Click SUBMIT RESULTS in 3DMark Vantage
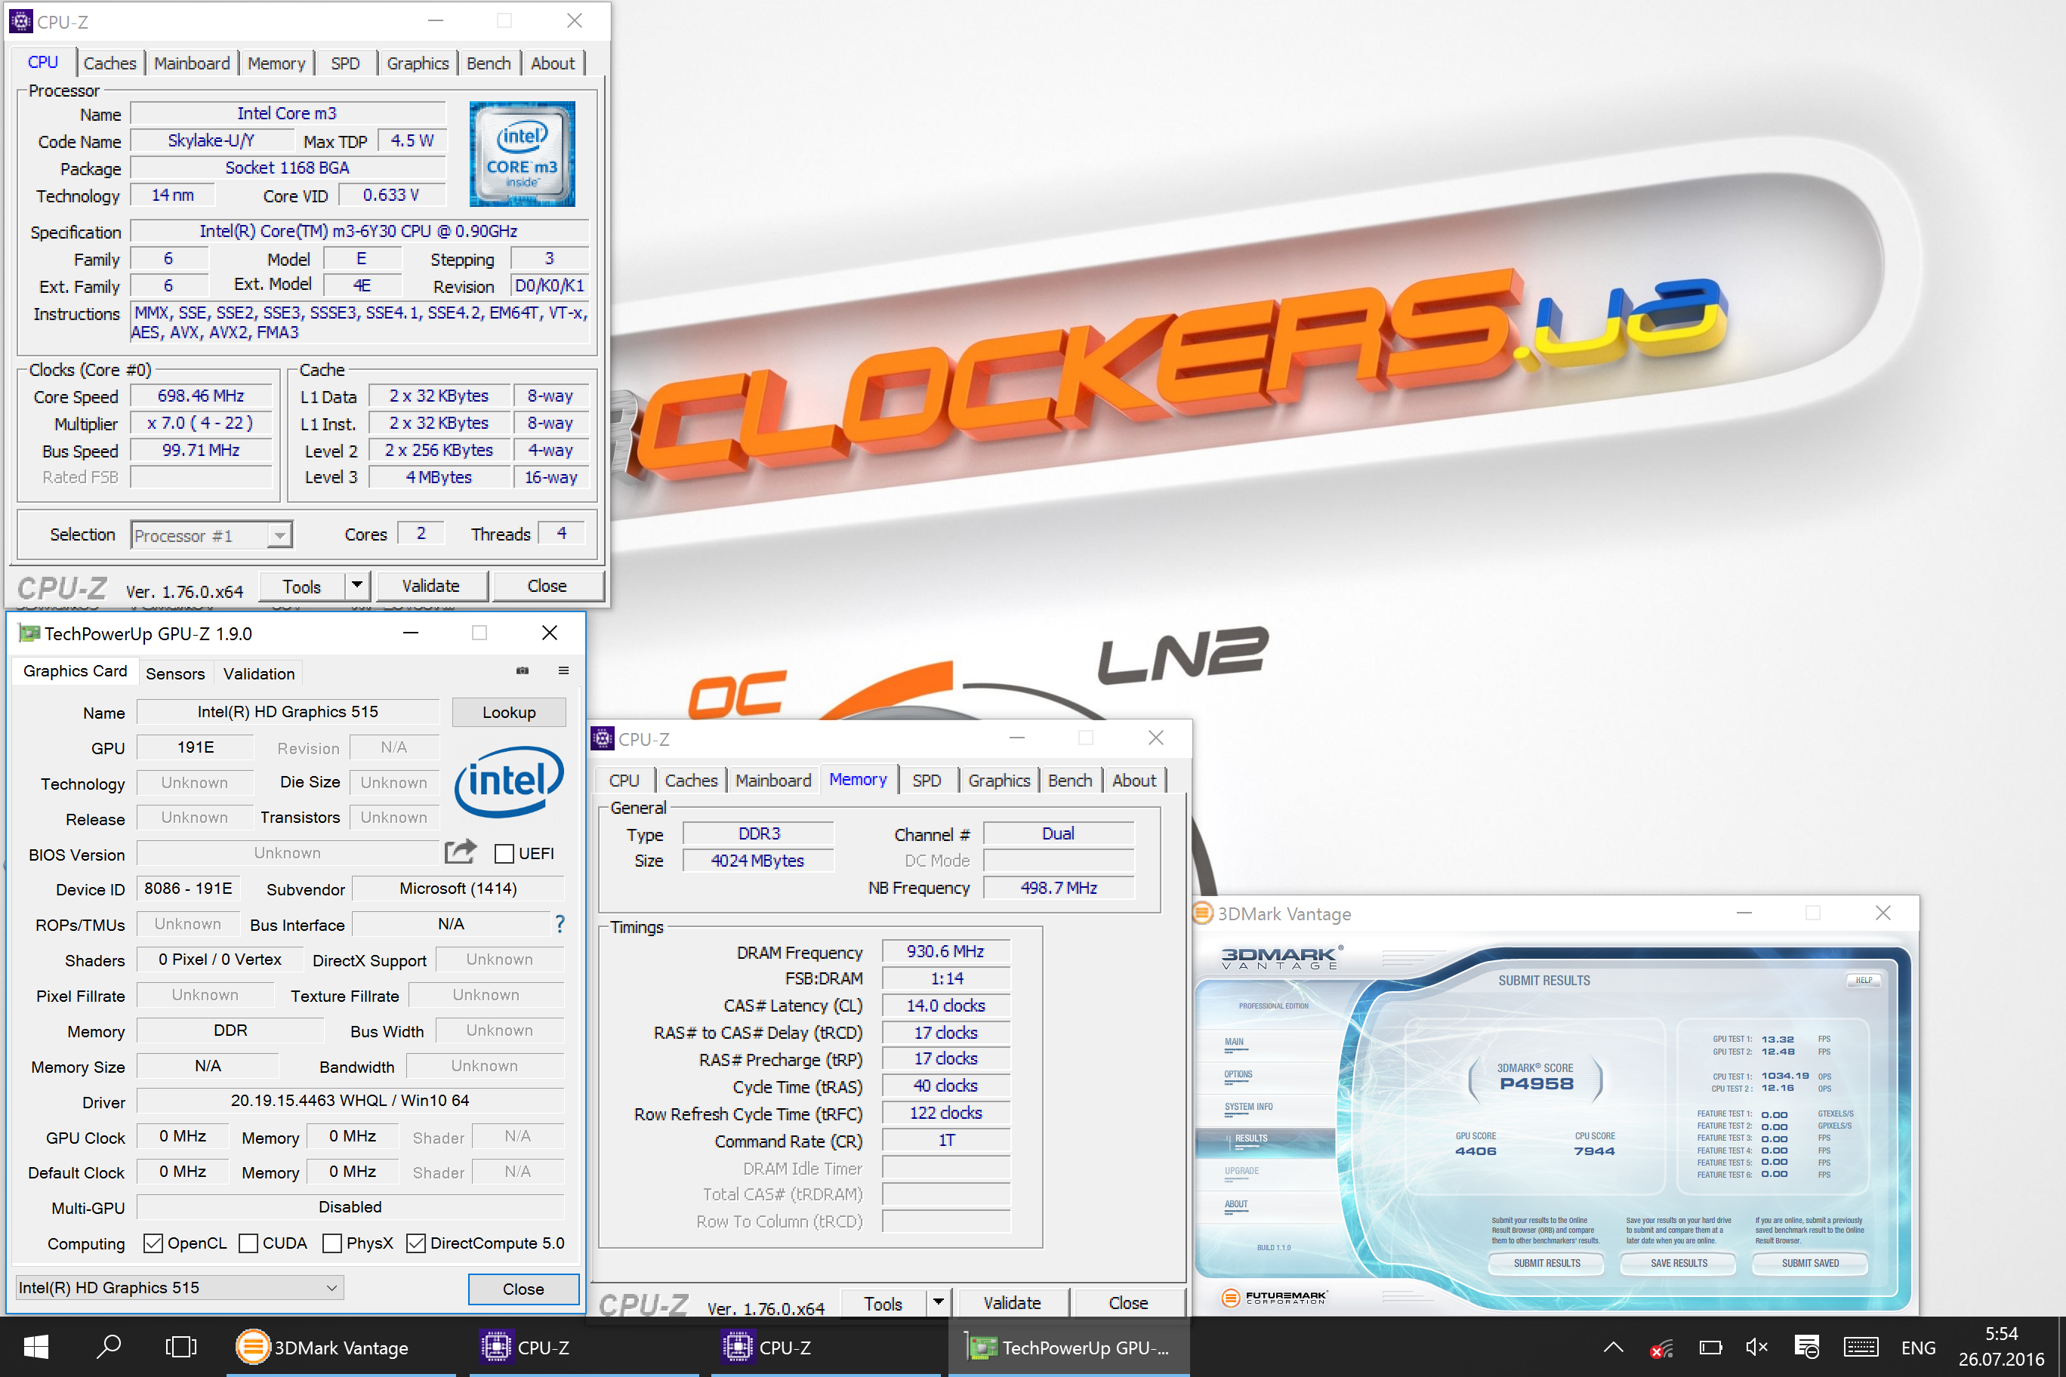Image resolution: width=2066 pixels, height=1377 pixels. (x=1546, y=1263)
